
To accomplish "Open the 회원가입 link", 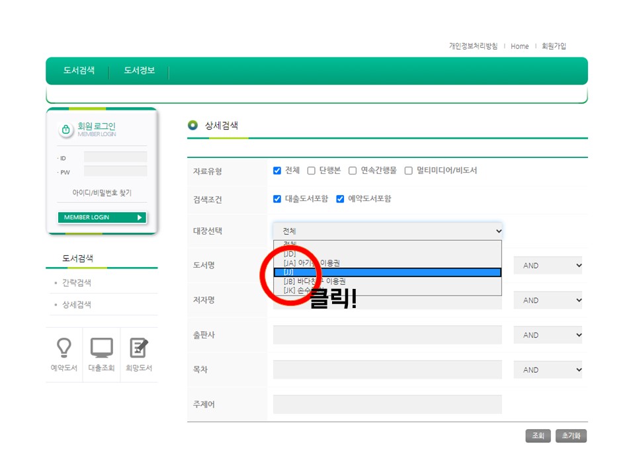I will click(554, 46).
